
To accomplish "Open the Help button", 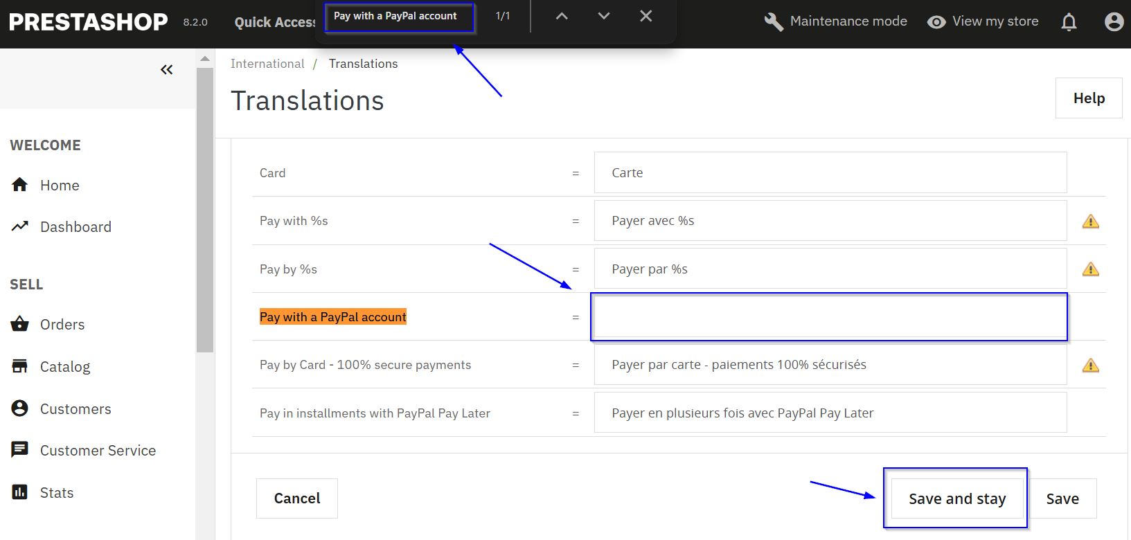I will [1088, 98].
